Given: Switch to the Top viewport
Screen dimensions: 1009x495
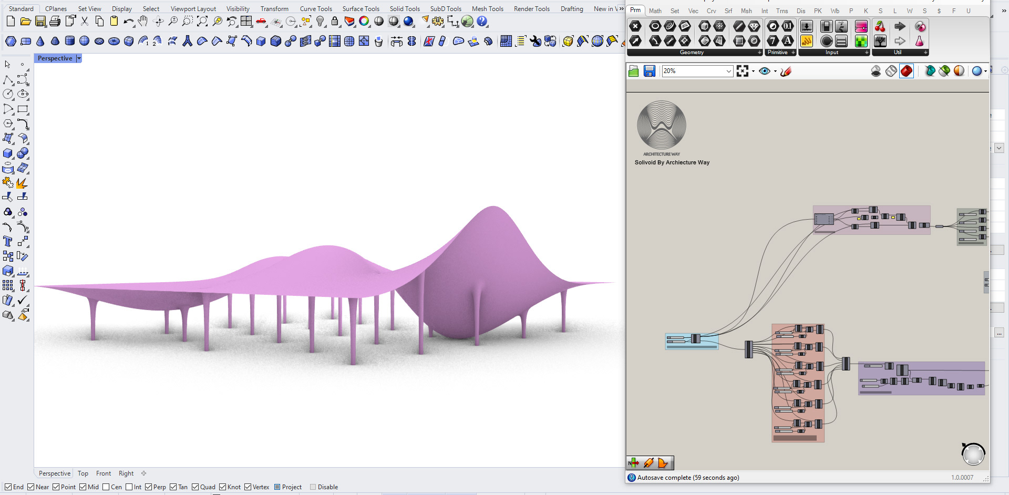Looking at the screenshot, I should coord(83,473).
